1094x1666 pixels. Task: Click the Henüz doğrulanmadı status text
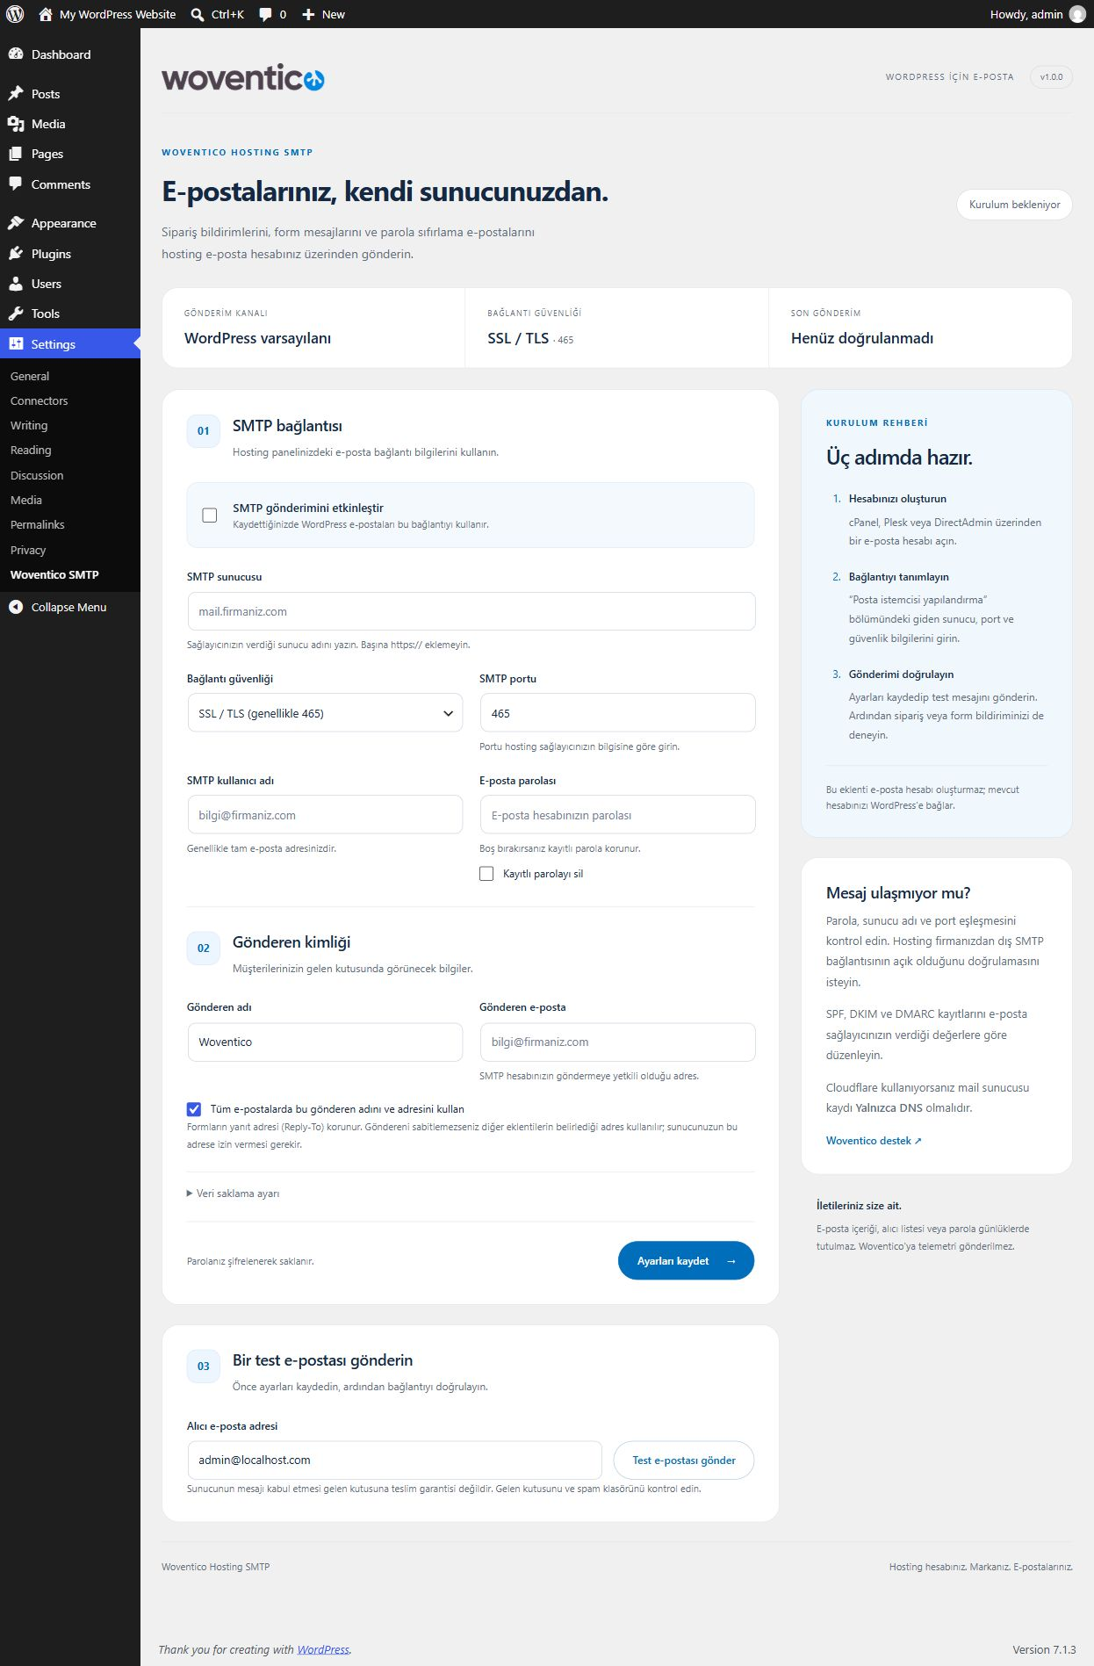point(862,338)
